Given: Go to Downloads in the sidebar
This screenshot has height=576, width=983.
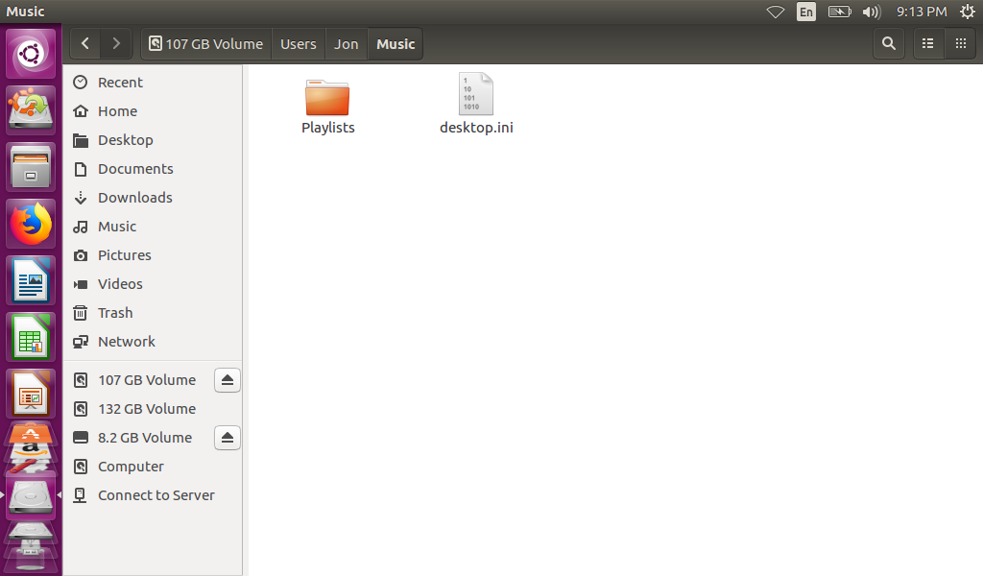Looking at the screenshot, I should (x=134, y=198).
